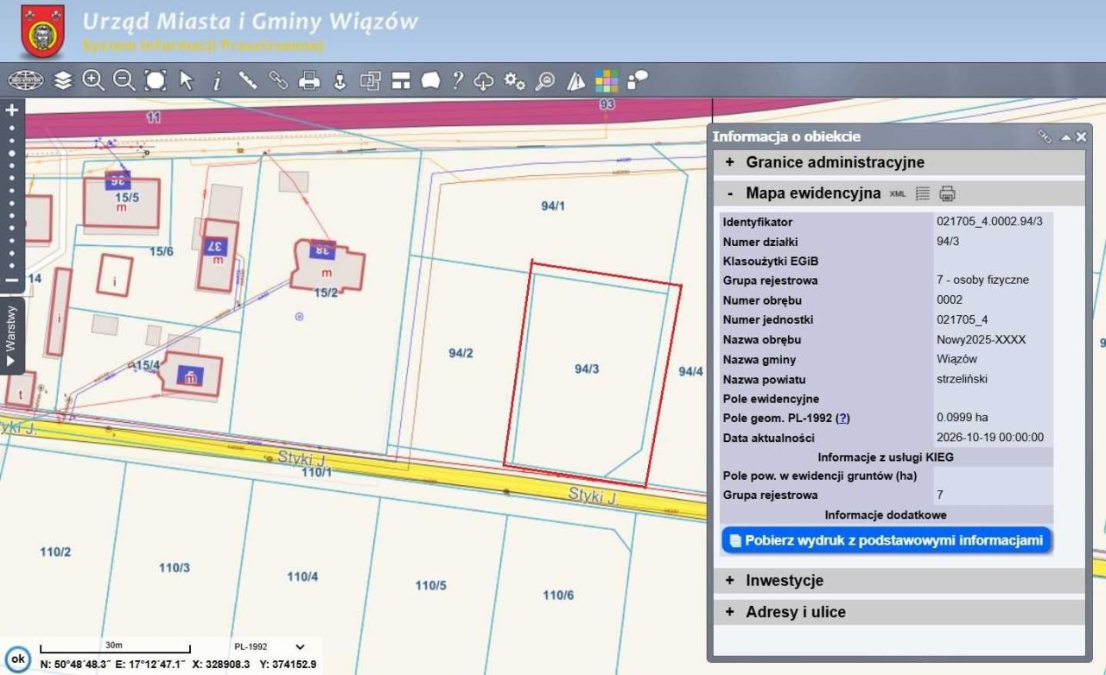Select the zoom in magnifier tool
This screenshot has height=675, width=1106.
(x=93, y=80)
